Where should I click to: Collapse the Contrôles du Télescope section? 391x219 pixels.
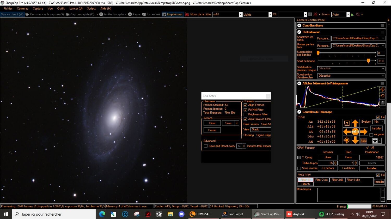299,112
